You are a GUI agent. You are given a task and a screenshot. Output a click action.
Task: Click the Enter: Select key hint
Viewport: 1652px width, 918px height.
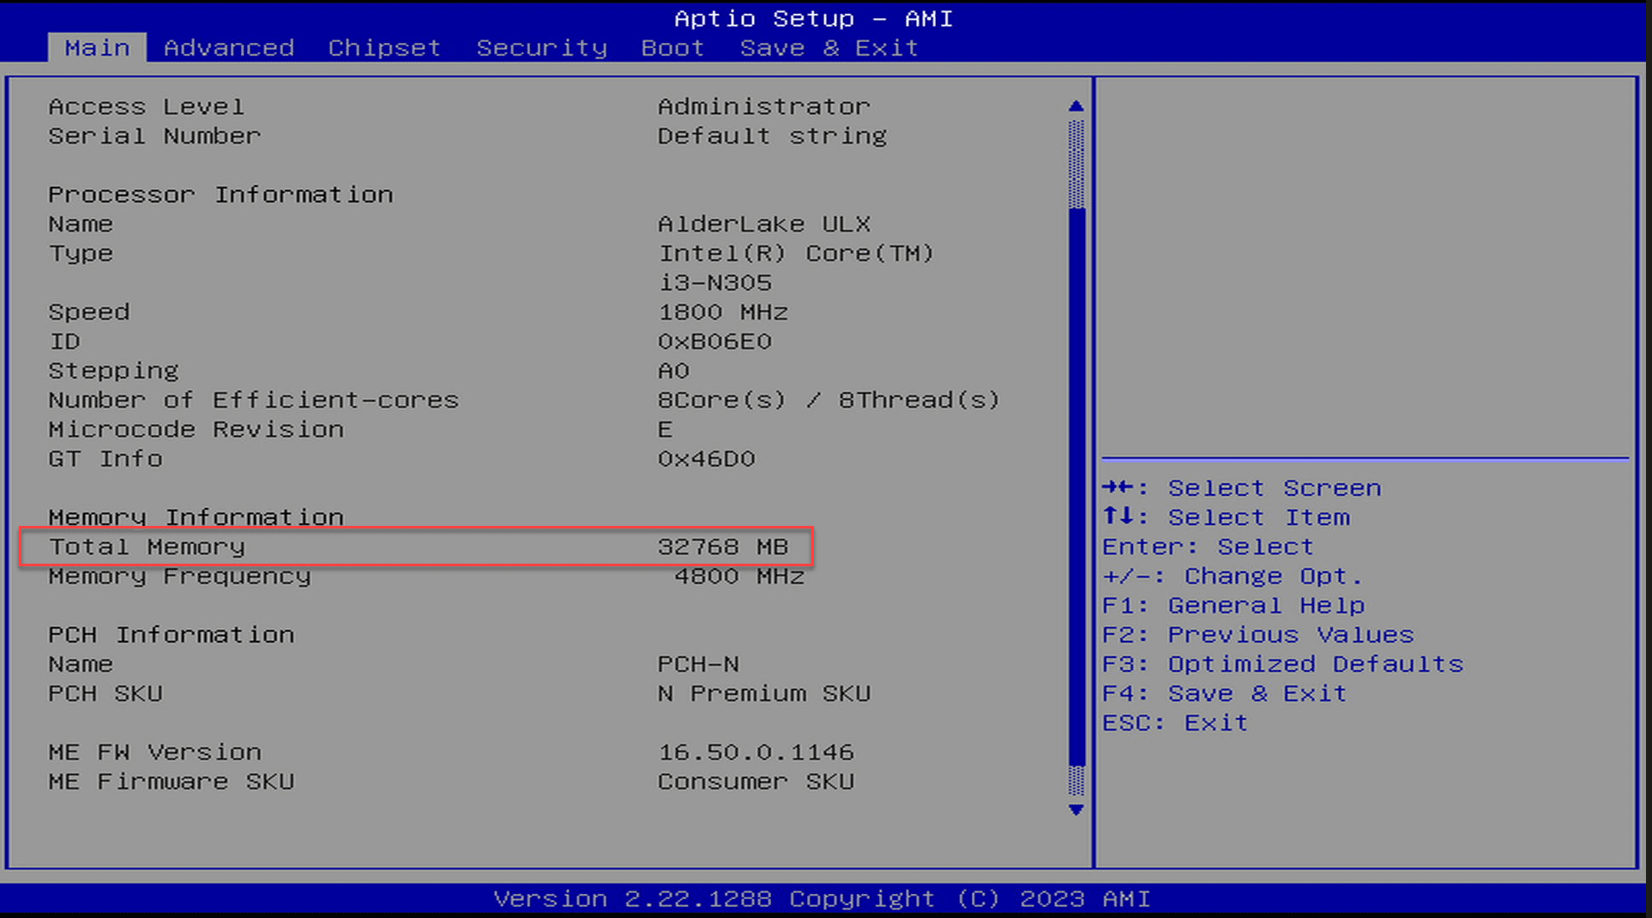[1208, 547]
